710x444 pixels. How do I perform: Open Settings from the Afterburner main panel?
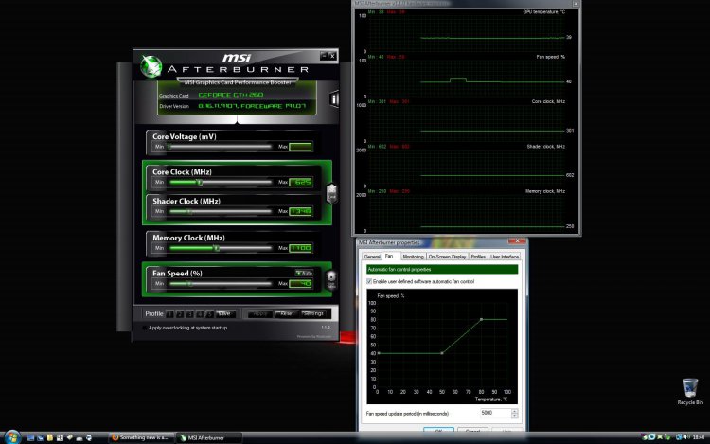pyautogui.click(x=313, y=313)
